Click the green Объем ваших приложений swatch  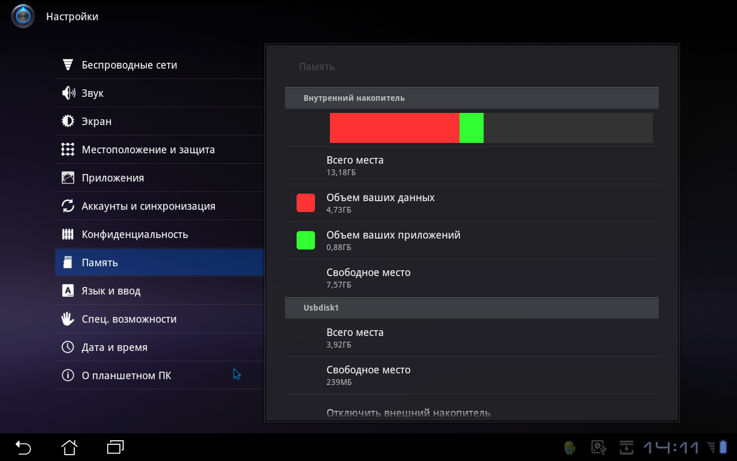[x=306, y=240]
